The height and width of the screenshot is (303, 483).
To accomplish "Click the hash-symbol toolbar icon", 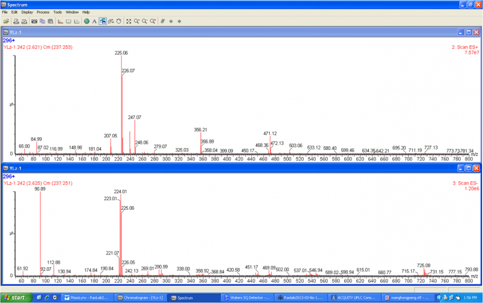I will (x=162, y=21).
